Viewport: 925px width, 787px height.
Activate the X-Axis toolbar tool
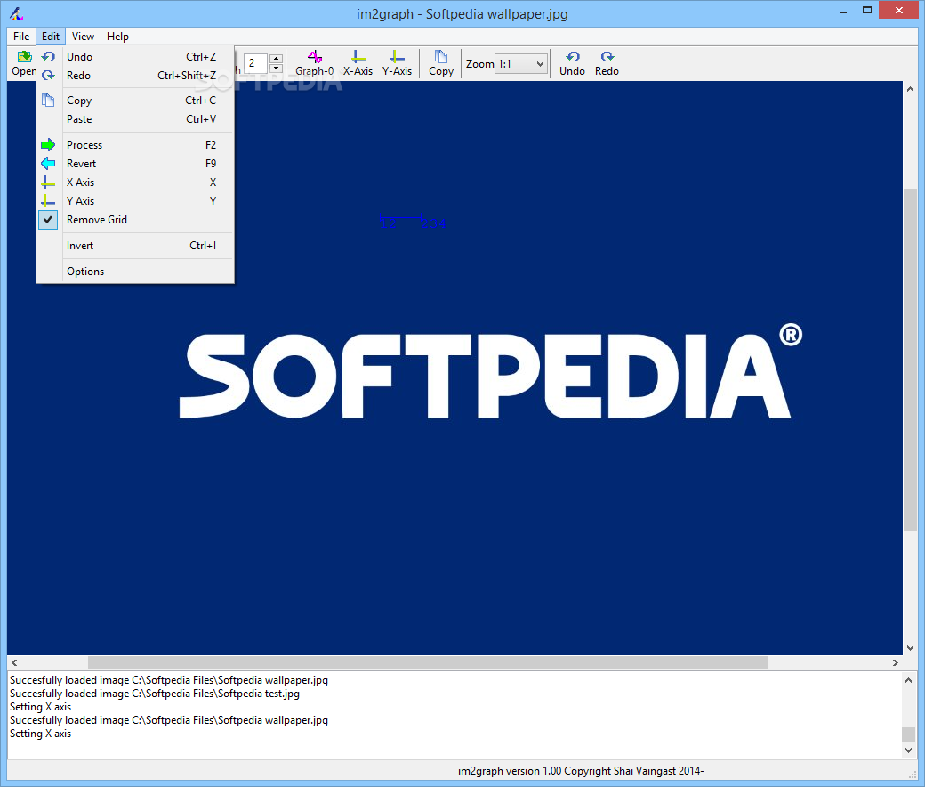[358, 63]
